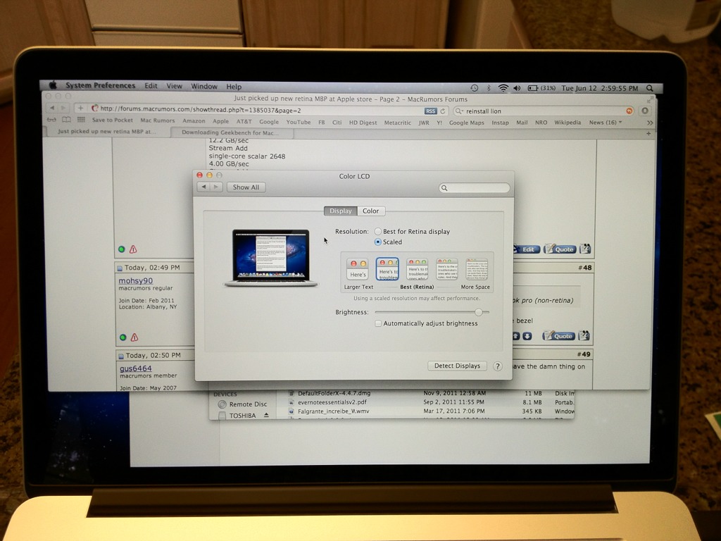
Task: Open the Save to Pocket bookmark
Action: [112, 120]
